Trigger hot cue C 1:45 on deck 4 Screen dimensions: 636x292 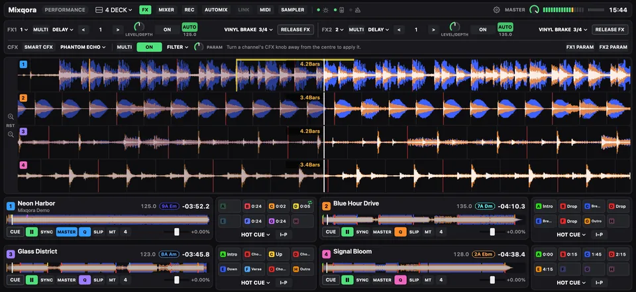coord(594,254)
